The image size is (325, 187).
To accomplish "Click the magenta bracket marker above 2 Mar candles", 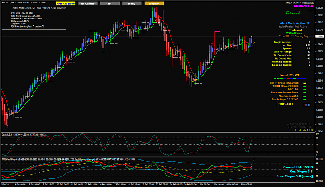I will coord(217,32).
